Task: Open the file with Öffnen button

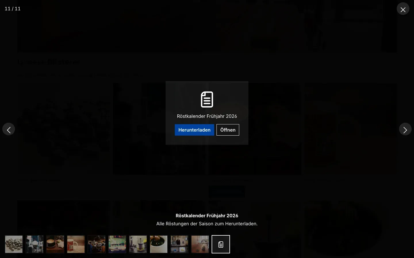Action: point(228,130)
